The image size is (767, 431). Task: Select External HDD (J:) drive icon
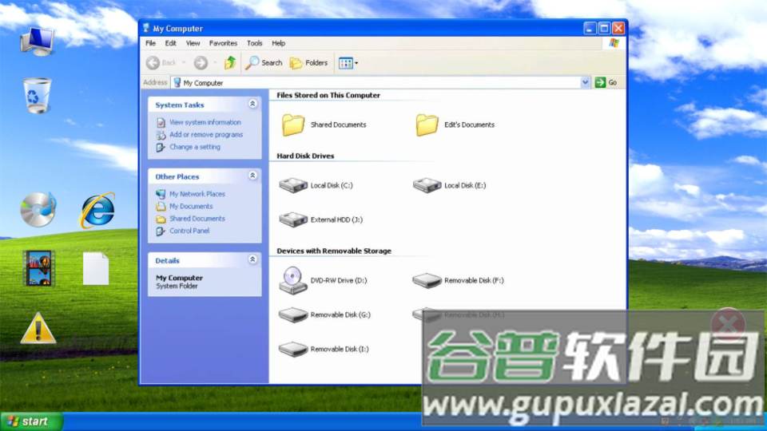(x=293, y=219)
